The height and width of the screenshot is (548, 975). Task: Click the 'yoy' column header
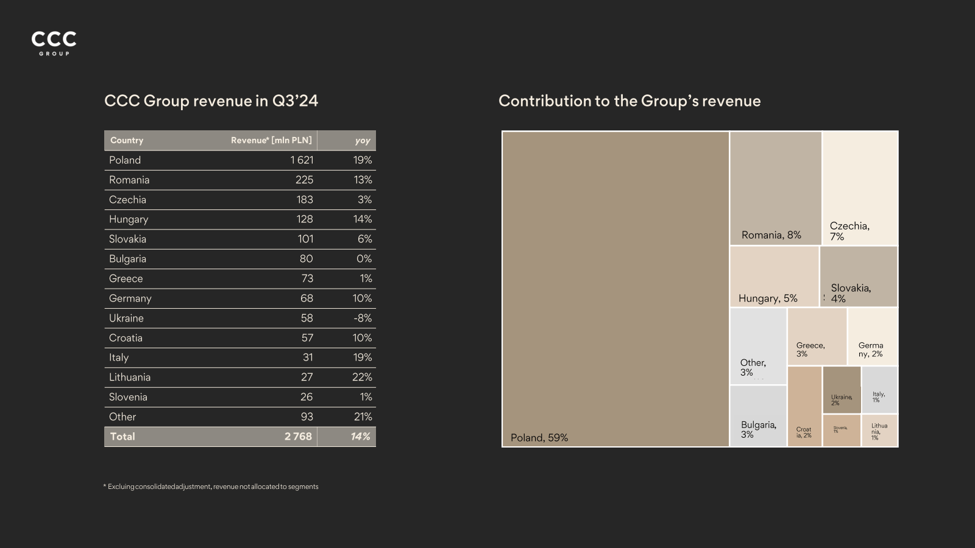coord(363,141)
